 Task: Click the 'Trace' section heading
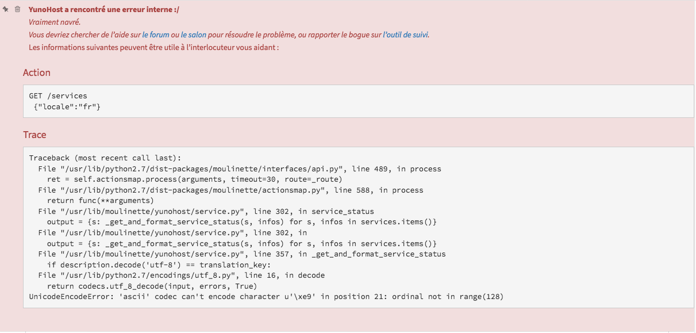point(34,135)
